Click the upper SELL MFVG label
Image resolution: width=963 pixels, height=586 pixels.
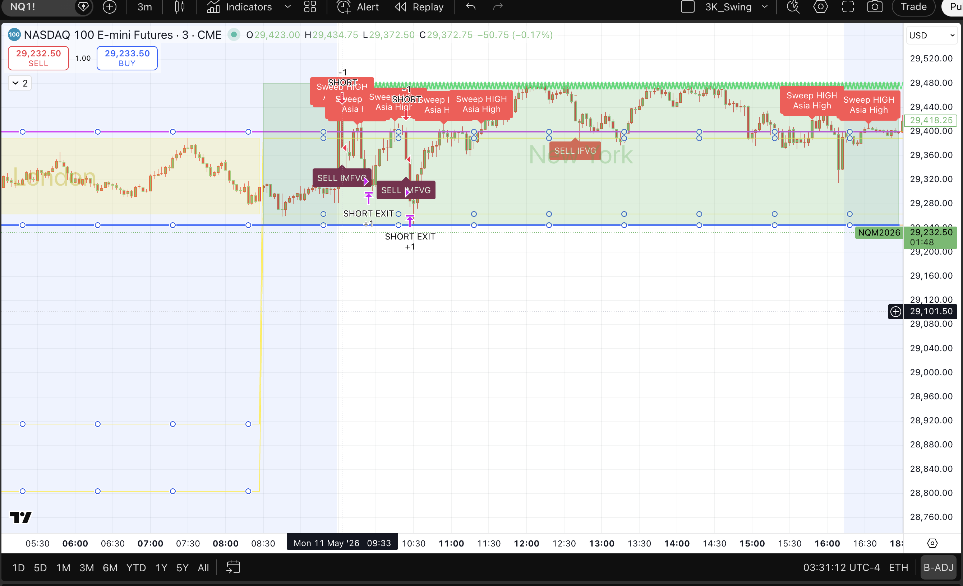coord(342,178)
